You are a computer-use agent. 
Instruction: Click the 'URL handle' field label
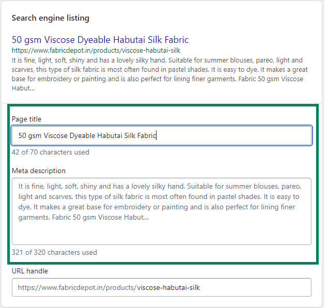[x=30, y=271]
